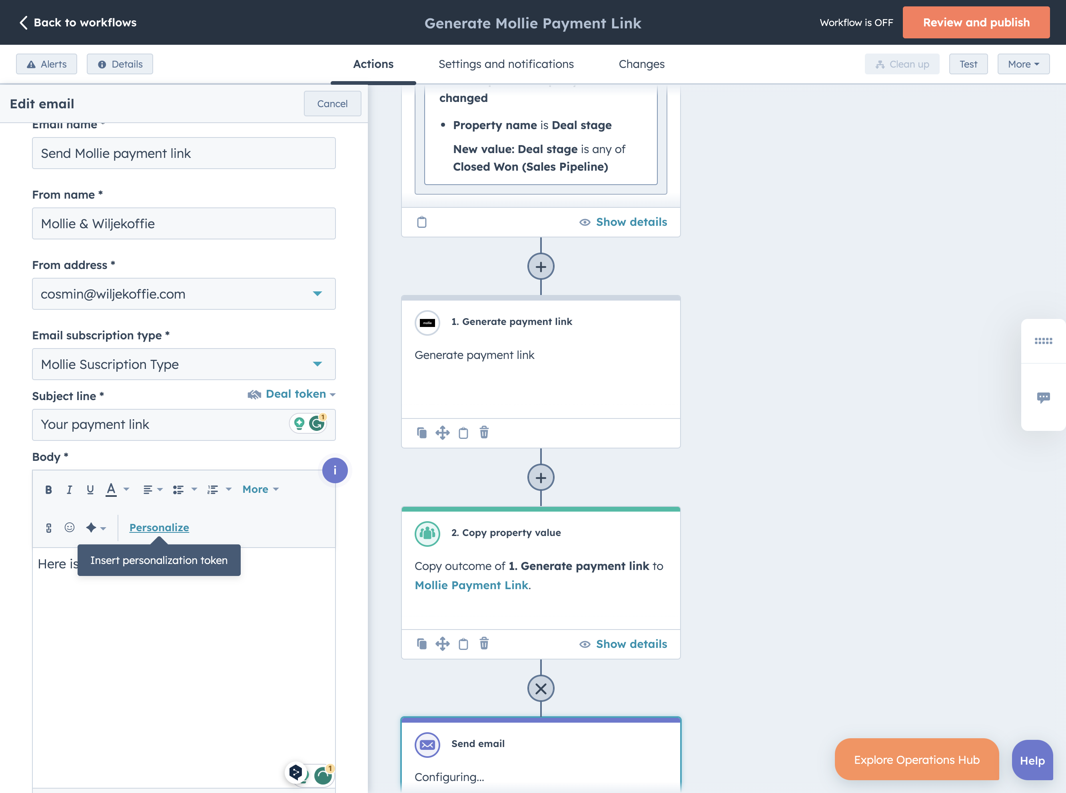Screen dimensions: 1066x793
Task: Open bulleted list options
Action: tap(185, 490)
